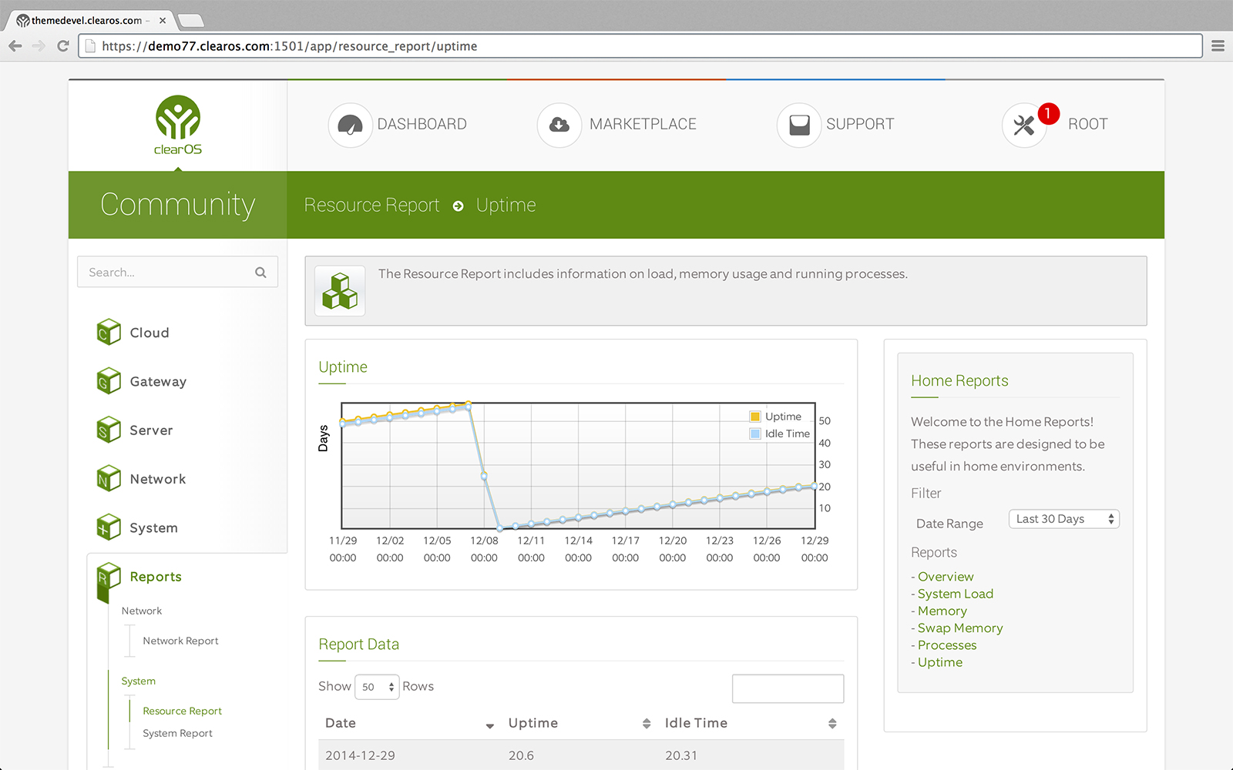Click the page icon in address bar
This screenshot has width=1233, height=770.
(x=90, y=46)
